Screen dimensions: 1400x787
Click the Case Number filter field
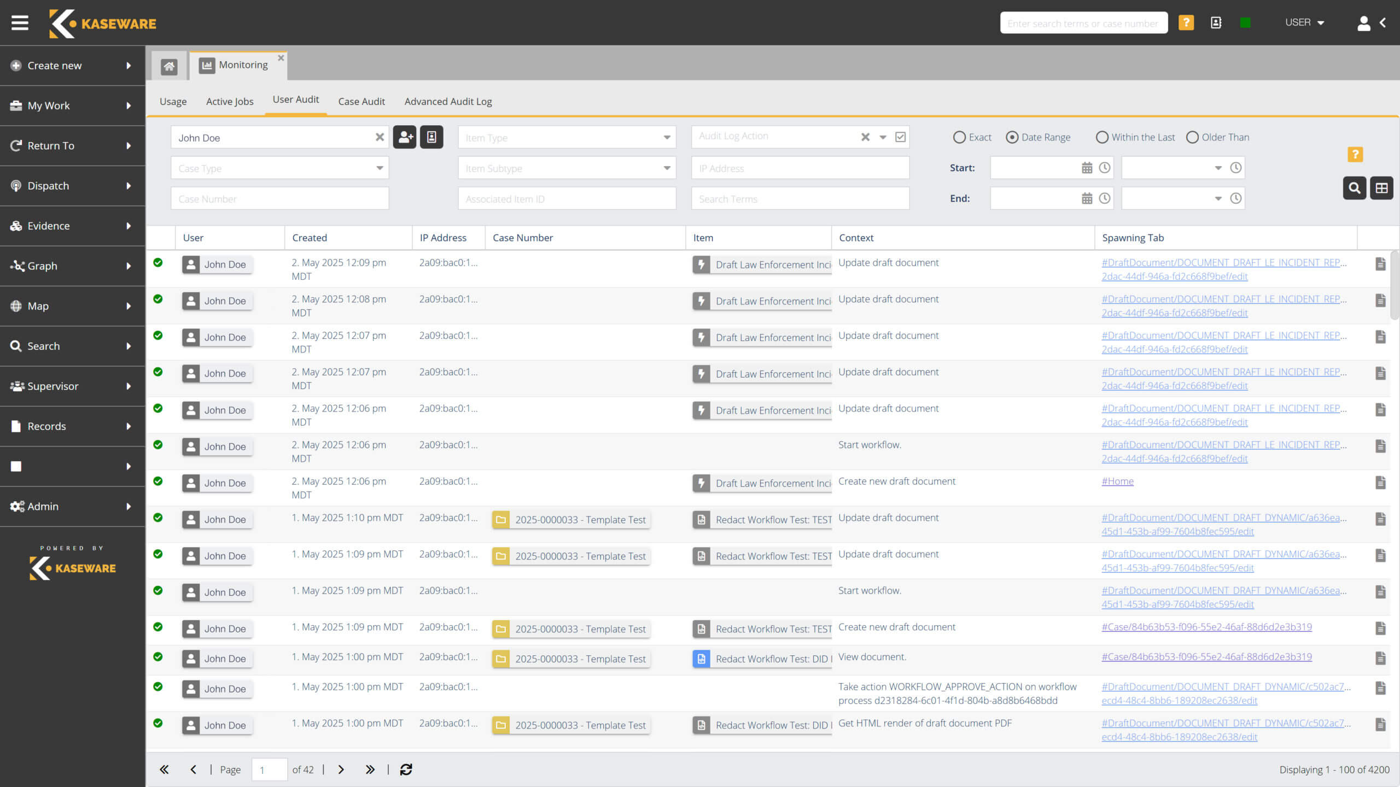pyautogui.click(x=279, y=198)
